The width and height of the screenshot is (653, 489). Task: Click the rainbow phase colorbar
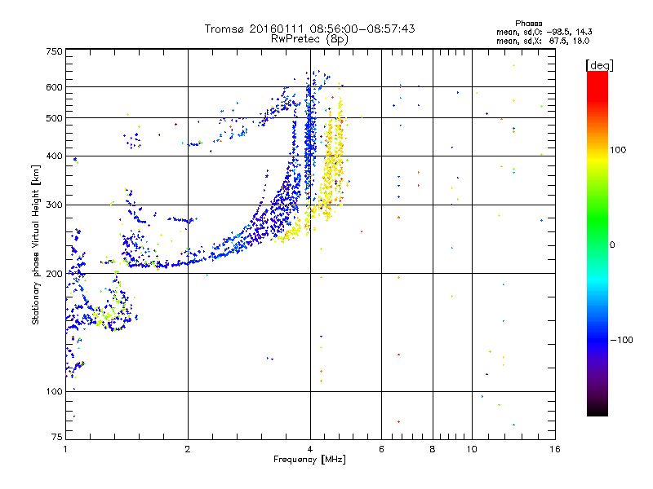pyautogui.click(x=597, y=243)
